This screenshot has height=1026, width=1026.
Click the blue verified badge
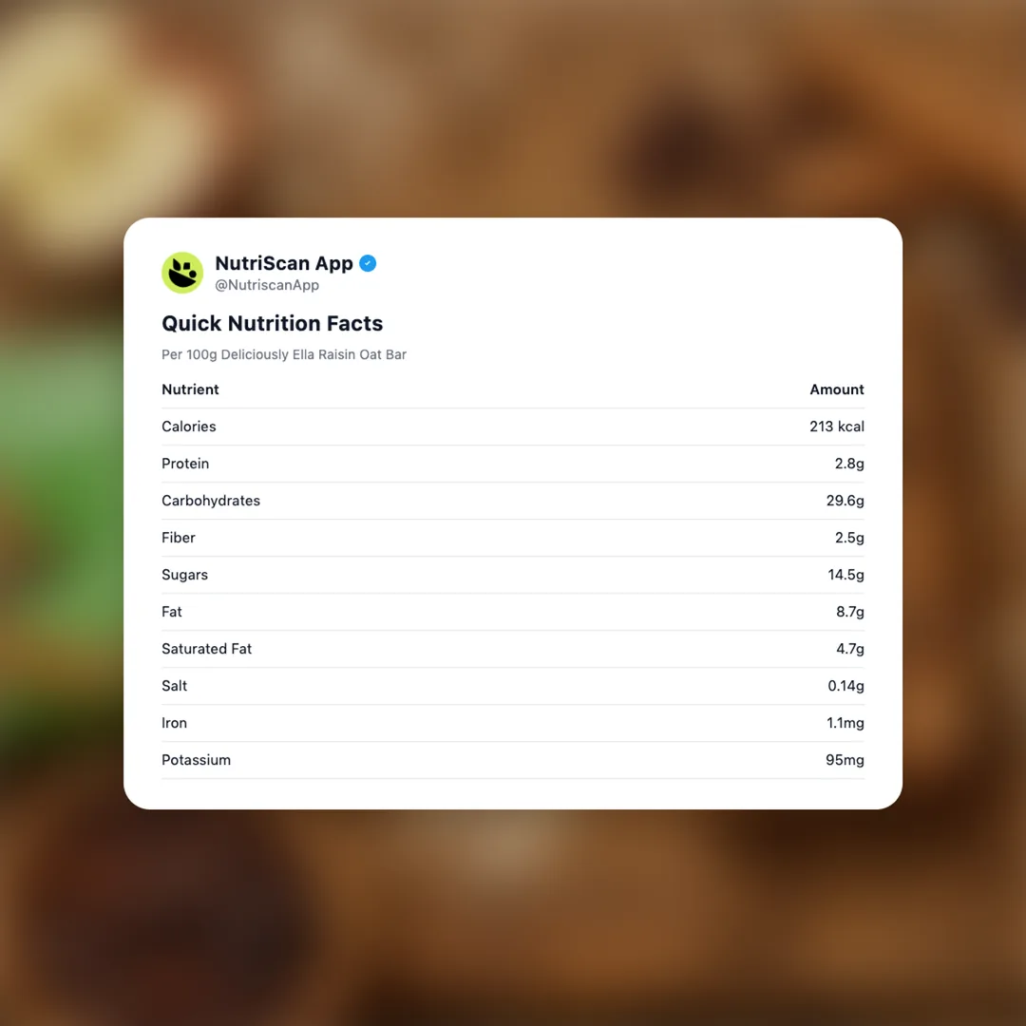[368, 263]
